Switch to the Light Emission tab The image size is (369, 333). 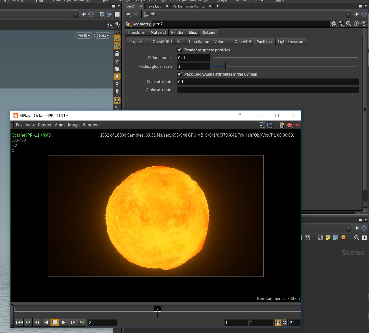coord(290,41)
